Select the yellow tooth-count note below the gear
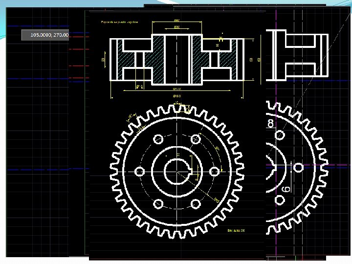352x264 pixels. pyautogui.click(x=236, y=231)
